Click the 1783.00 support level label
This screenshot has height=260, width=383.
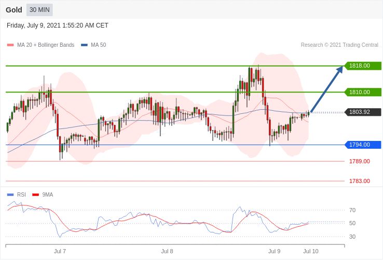(x=359, y=181)
